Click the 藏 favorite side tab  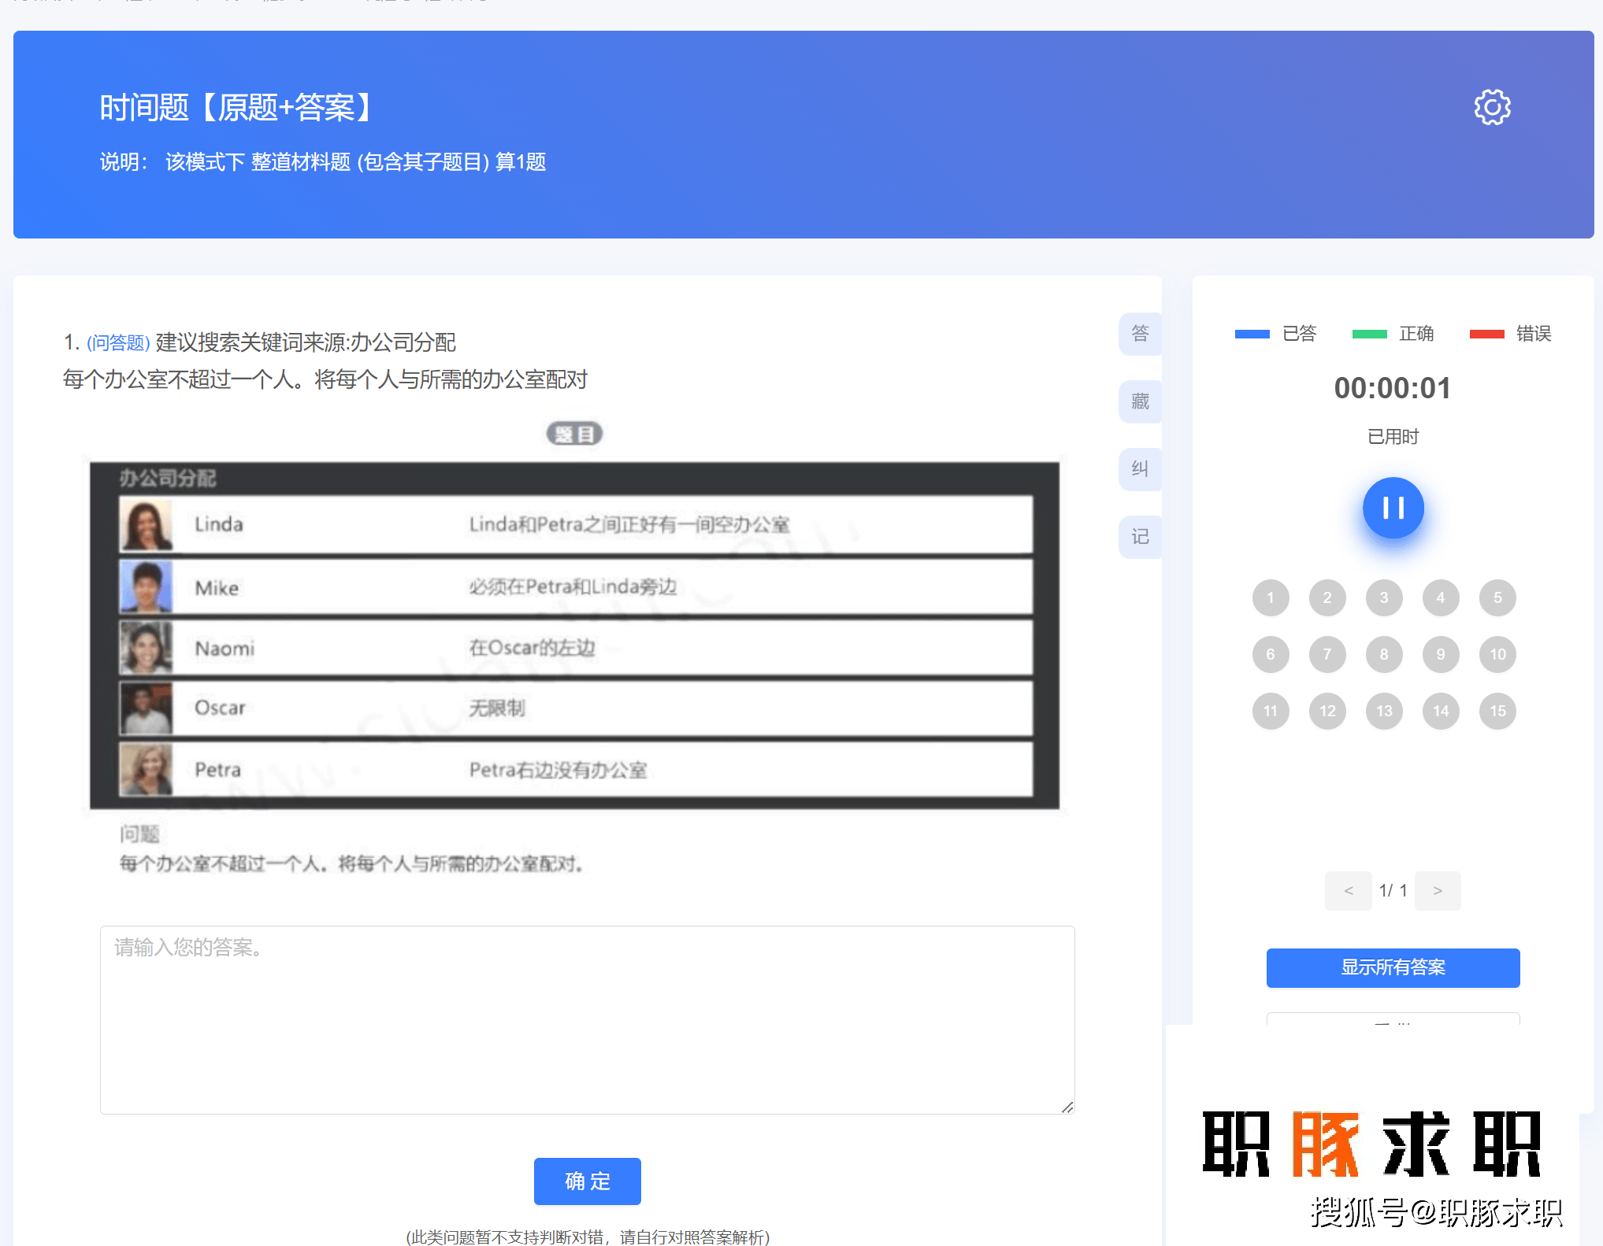coord(1140,401)
